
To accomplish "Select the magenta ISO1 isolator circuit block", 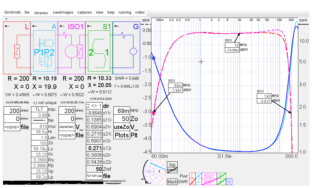I will coord(72,48).
